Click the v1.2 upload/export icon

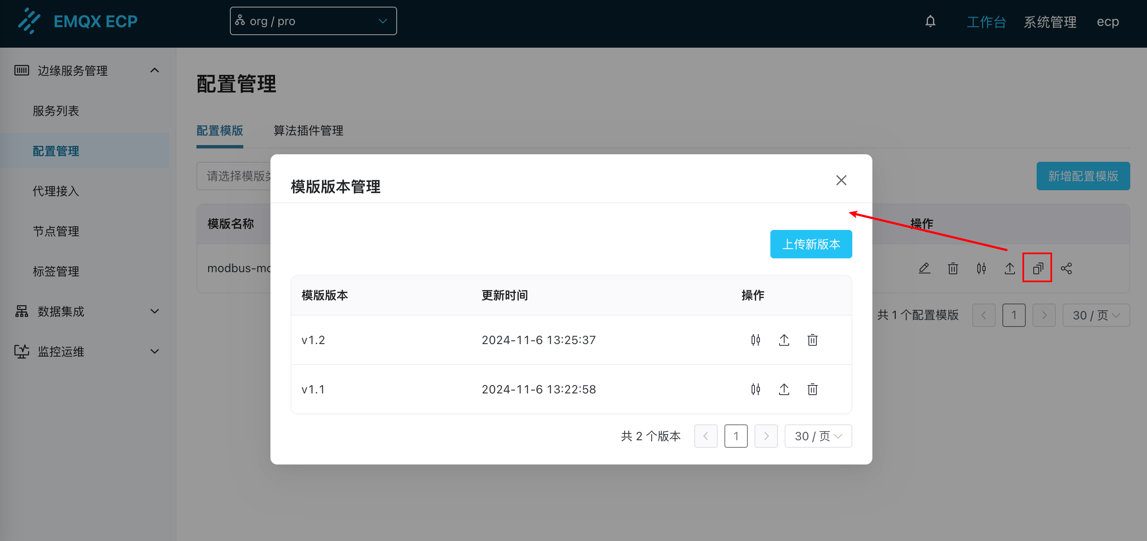pyautogui.click(x=784, y=340)
